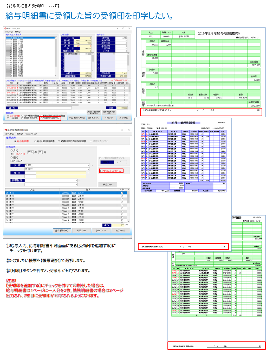Viewport: 266px width, 350px height.
Task: Choose 給与・勤務明細書 in the print window
Action: click(36, 141)
